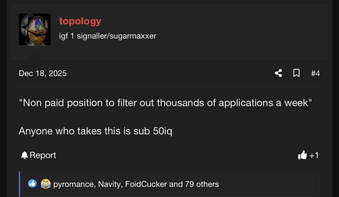The height and width of the screenshot is (197, 339).
Task: Click the "igf 1 signaller/sugarmaxxer" user title
Action: (108, 36)
